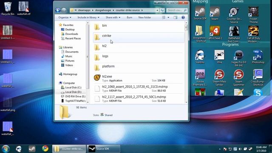Screen dimensions: 272x153
Task: Click in the Explorer search box
Action: 177,10
